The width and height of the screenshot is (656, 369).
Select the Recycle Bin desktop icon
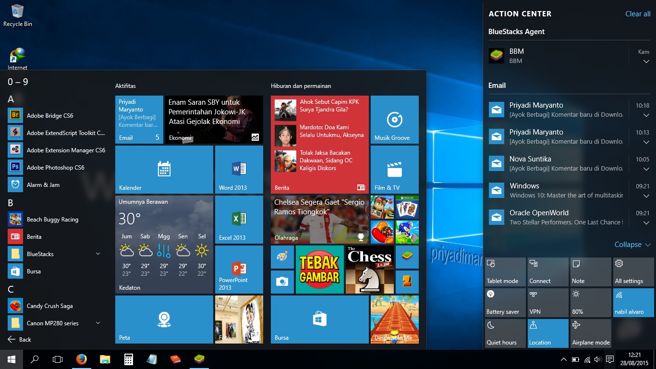pos(18,15)
